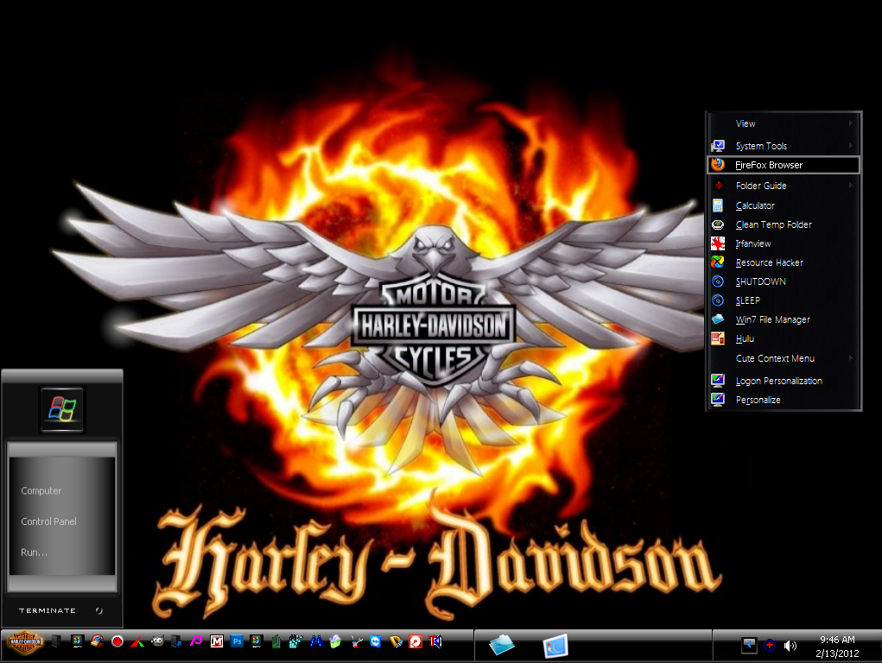Open the CCleaner quick launch icon
The width and height of the screenshot is (882, 663).
[97, 641]
